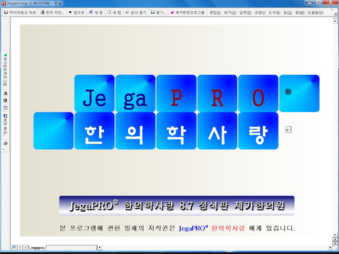Screen dimensions: 339x254
Task: Click the red O tile
Action: (258, 93)
